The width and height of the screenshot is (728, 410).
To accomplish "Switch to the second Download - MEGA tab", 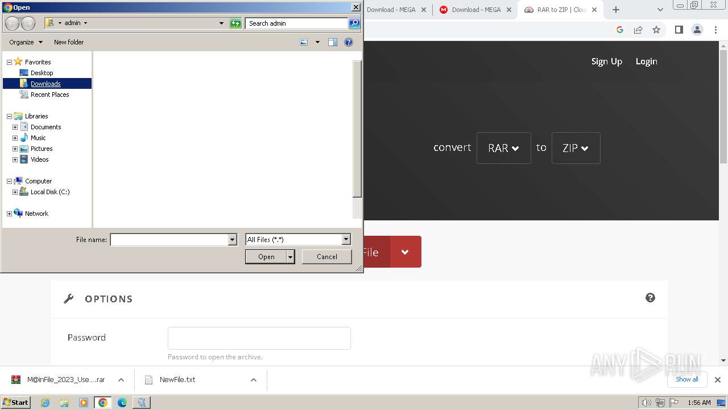I will 475,10.
